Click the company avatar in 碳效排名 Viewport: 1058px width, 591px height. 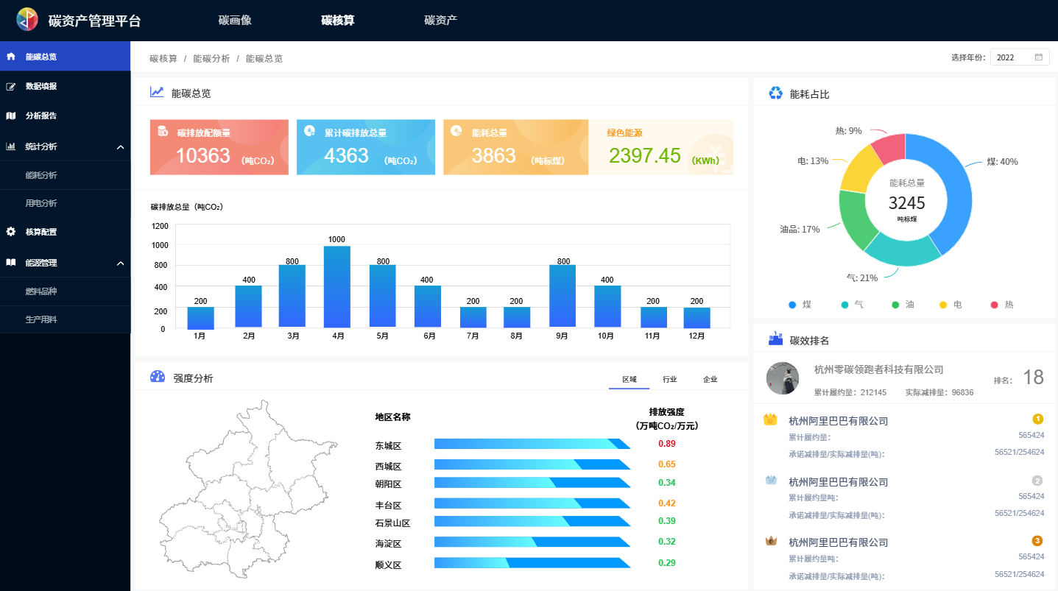point(783,378)
